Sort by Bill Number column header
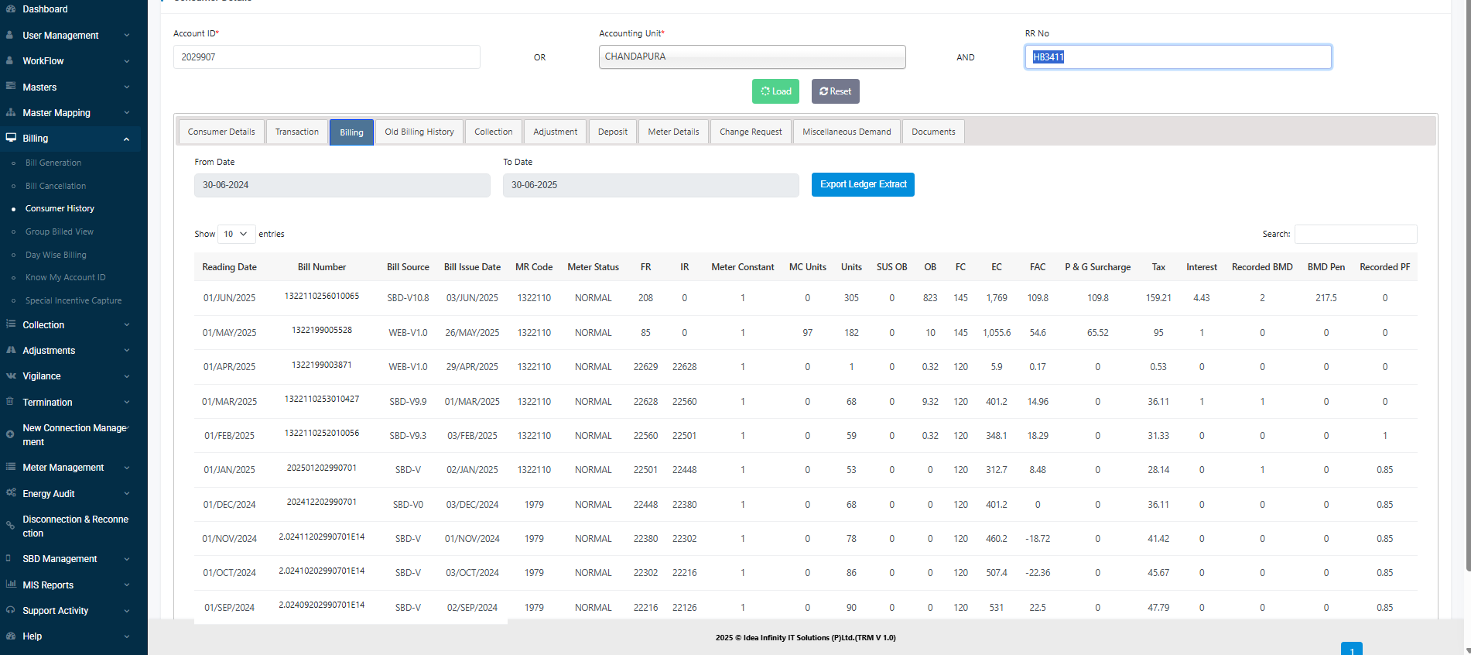This screenshot has width=1471, height=655. [x=322, y=267]
